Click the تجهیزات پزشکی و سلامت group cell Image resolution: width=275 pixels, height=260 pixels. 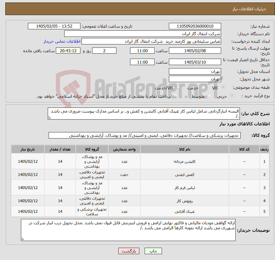[92, 211]
